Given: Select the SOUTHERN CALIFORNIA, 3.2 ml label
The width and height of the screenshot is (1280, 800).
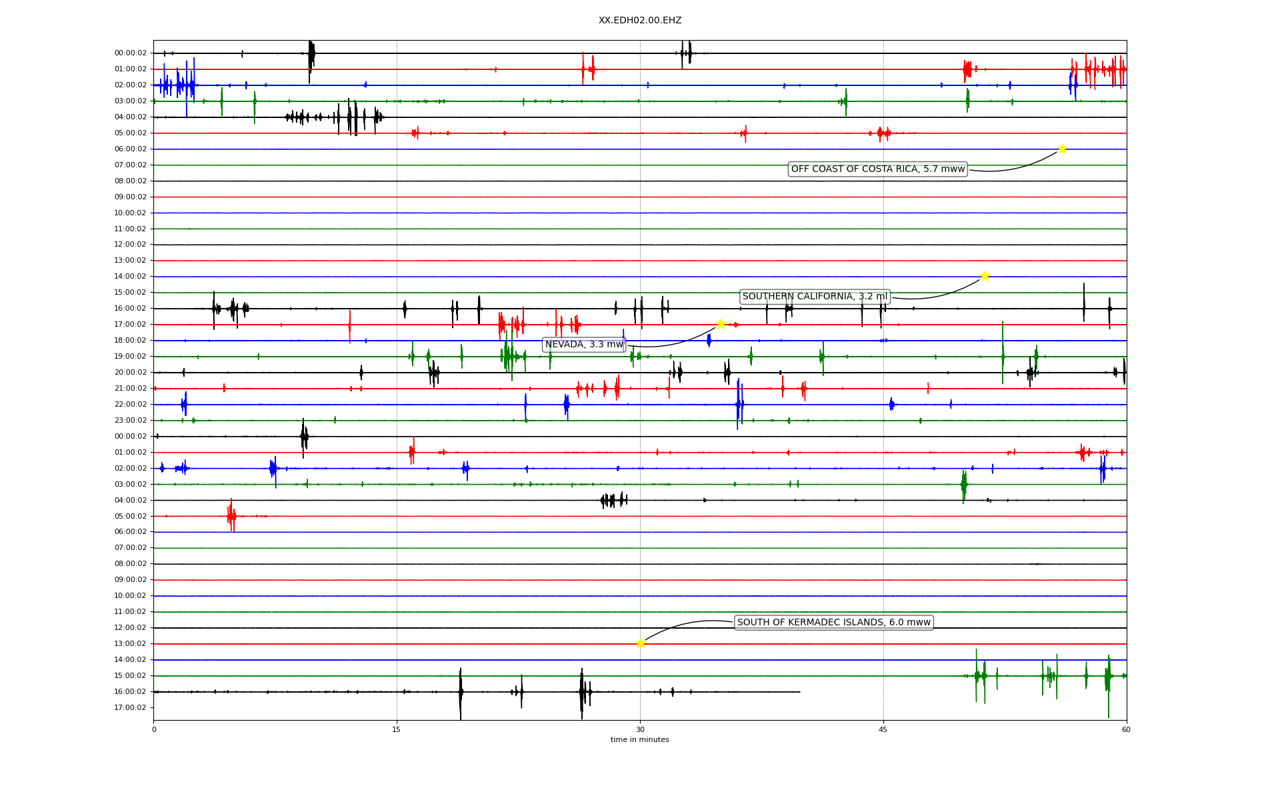Looking at the screenshot, I should (815, 297).
